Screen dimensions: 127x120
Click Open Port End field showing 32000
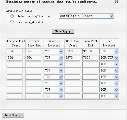coord(90,51)
